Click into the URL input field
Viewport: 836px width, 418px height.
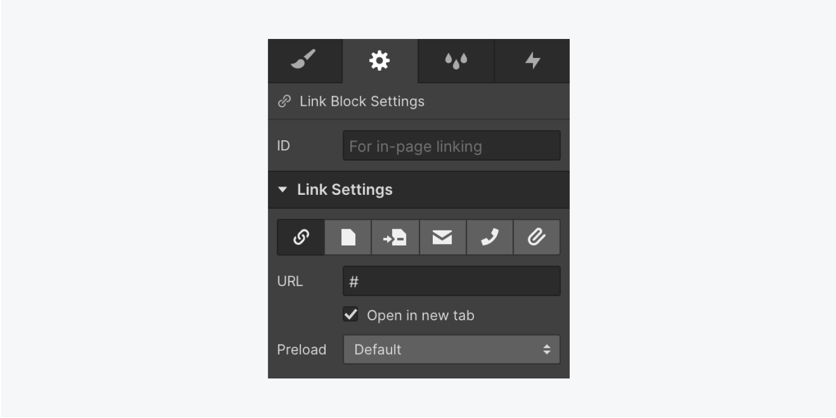(x=452, y=281)
